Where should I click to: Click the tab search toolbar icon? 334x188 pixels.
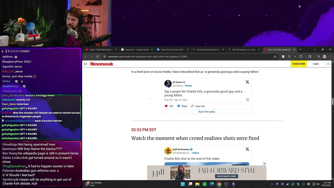(310, 57)
